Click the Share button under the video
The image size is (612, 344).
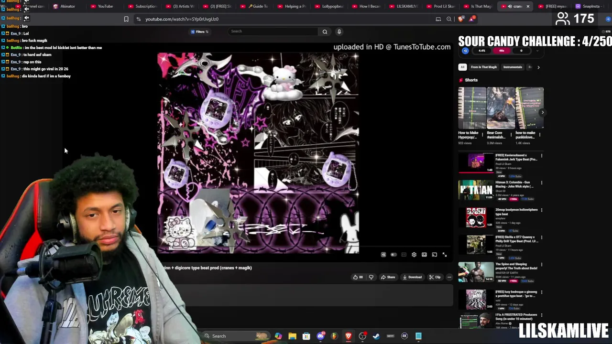coord(388,277)
